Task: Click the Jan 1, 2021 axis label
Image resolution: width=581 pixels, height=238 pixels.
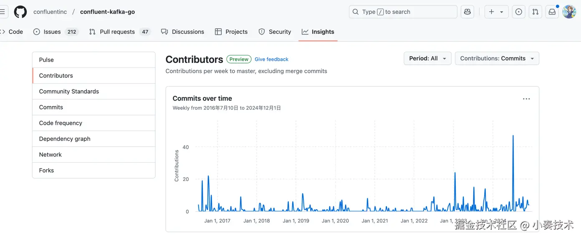Action: pyautogui.click(x=375, y=221)
